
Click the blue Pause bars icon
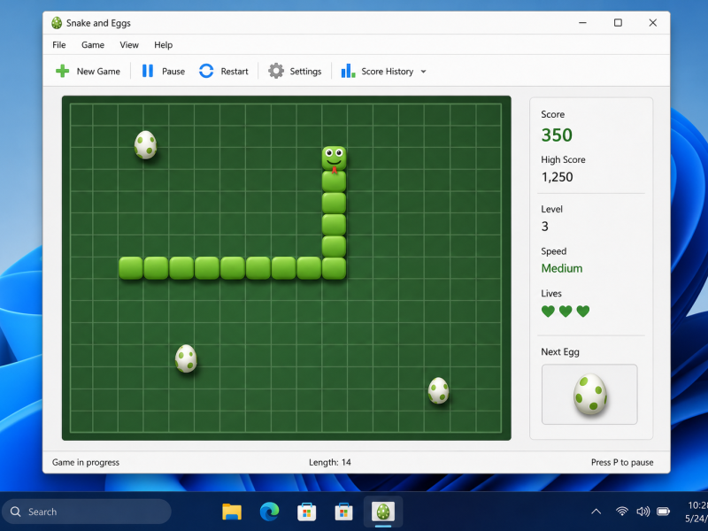pos(148,71)
